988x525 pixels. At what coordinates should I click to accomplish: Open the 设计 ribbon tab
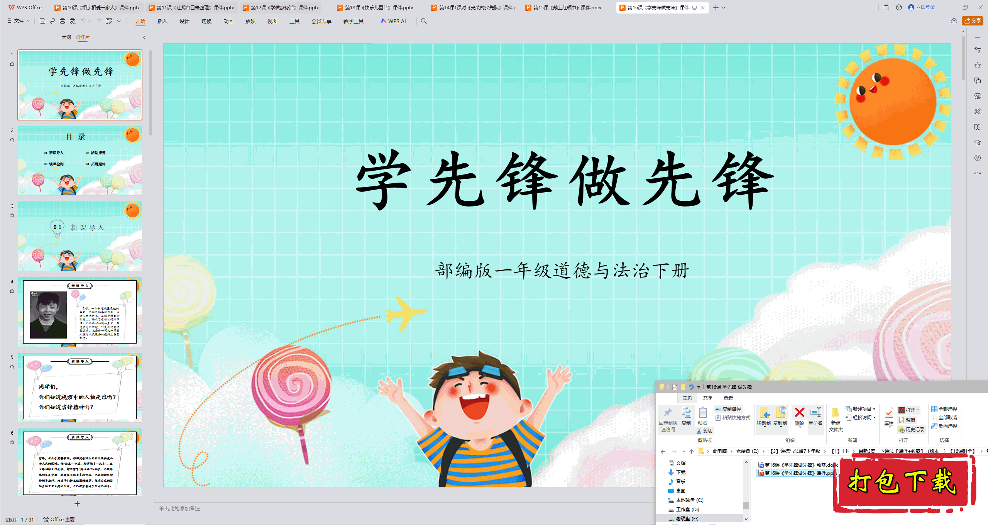point(184,21)
